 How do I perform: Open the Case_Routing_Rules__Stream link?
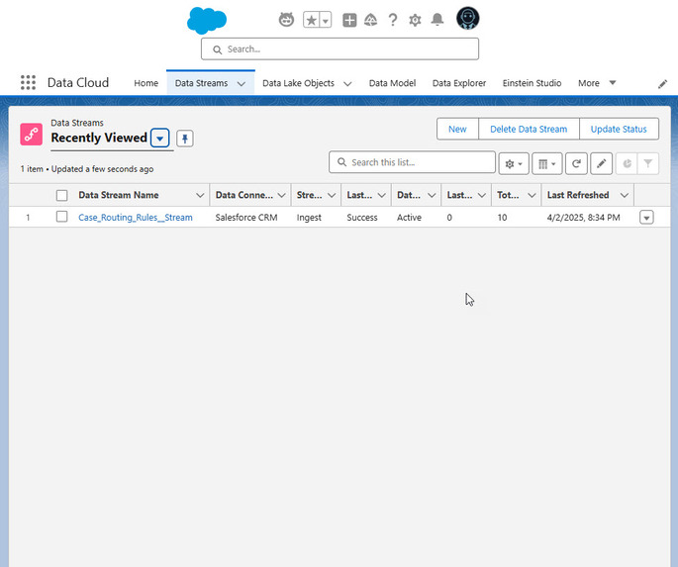pos(136,218)
